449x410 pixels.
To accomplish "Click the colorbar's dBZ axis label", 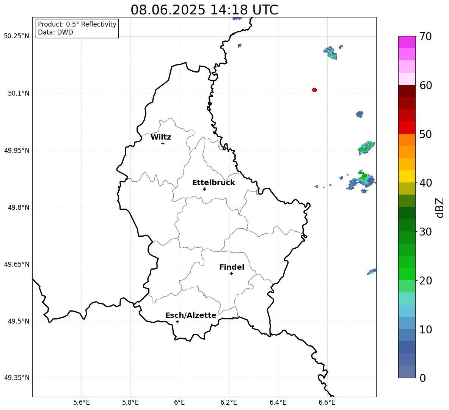I will (440, 207).
